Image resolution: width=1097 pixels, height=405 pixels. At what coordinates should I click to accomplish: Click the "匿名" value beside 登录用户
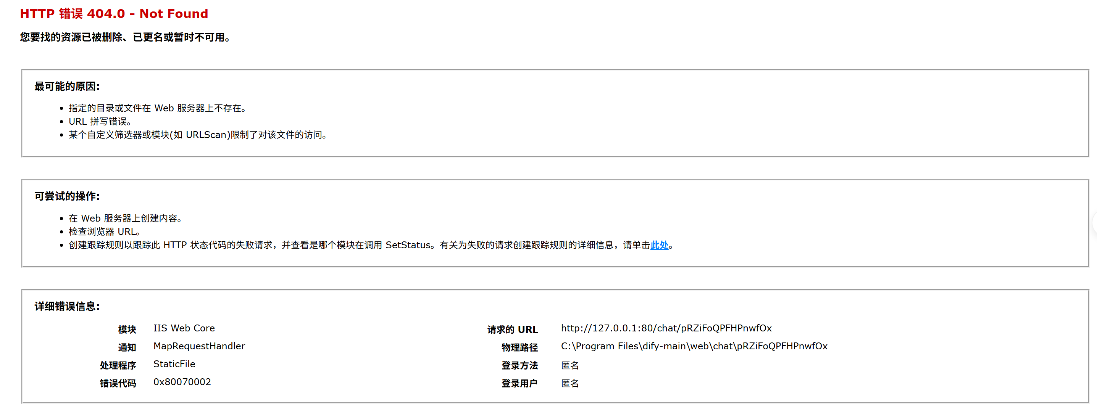point(570,383)
